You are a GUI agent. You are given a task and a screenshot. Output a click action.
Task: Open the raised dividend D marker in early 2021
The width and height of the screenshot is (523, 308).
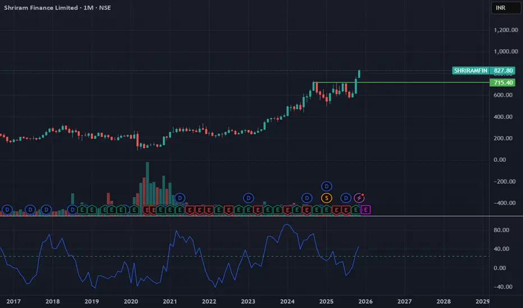(x=180, y=198)
